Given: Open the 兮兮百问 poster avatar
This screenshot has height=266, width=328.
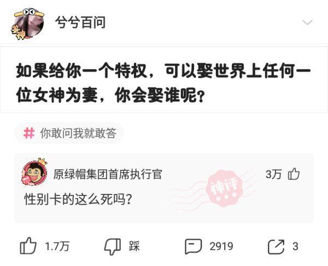Looking at the screenshot, I should (x=28, y=23).
